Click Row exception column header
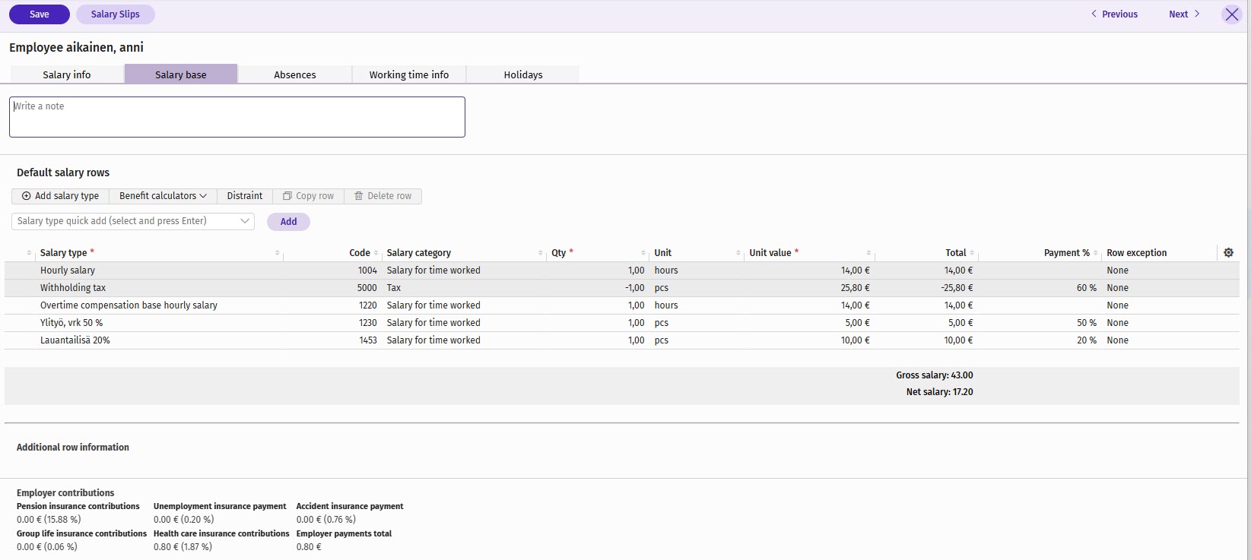Image resolution: width=1251 pixels, height=560 pixels. pos(1136,253)
